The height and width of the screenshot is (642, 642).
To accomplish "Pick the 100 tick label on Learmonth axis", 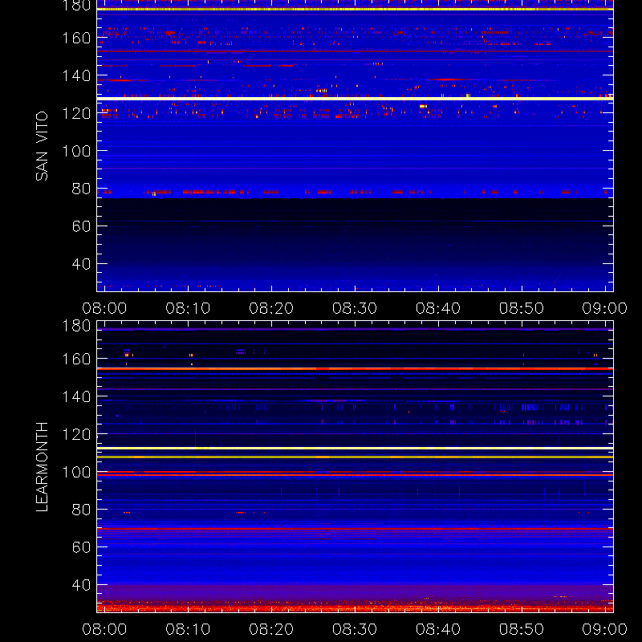I will click(76, 472).
